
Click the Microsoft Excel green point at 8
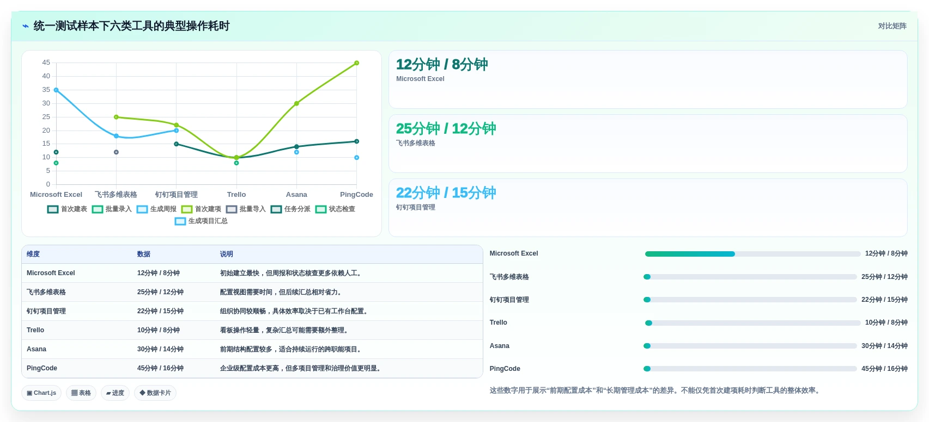click(x=56, y=163)
